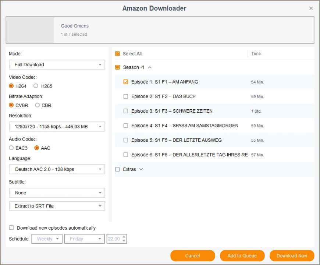Open the Resolution dropdown 1280x720

(x=57, y=127)
